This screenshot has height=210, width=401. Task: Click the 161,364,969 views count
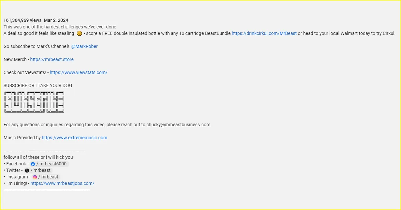(23, 20)
